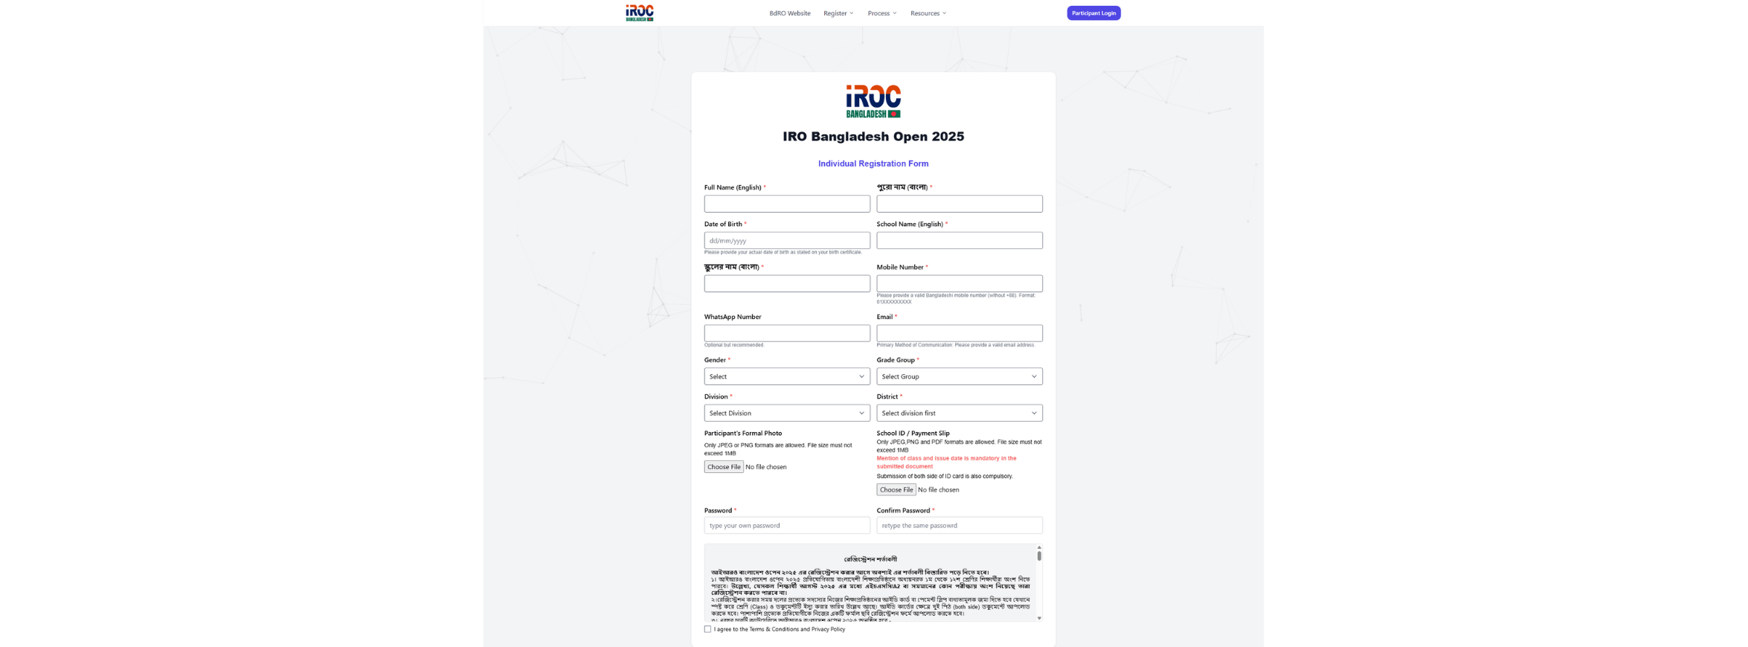Image resolution: width=1748 pixels, height=647 pixels.
Task: Open the Gender dropdown
Action: [x=787, y=376]
